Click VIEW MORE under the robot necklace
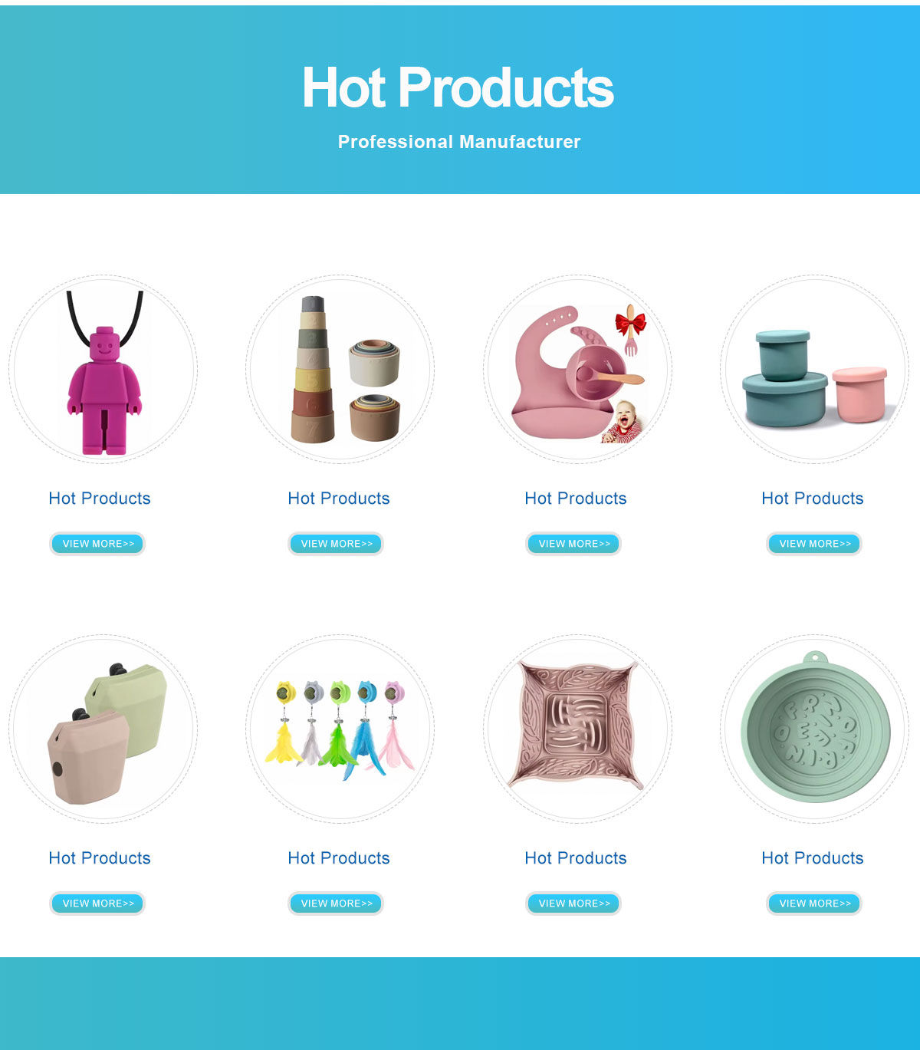This screenshot has height=1050, width=920. coord(97,544)
